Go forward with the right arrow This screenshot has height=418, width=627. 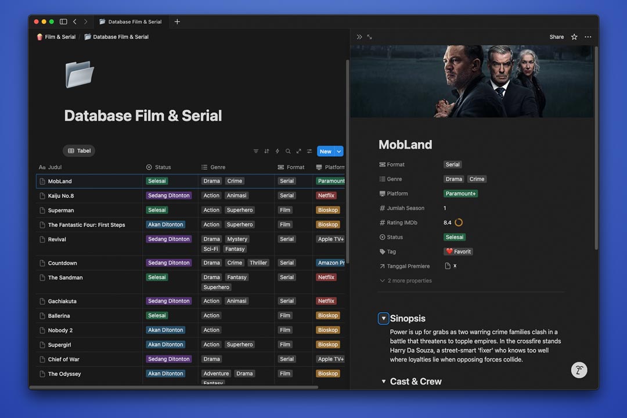coord(85,21)
